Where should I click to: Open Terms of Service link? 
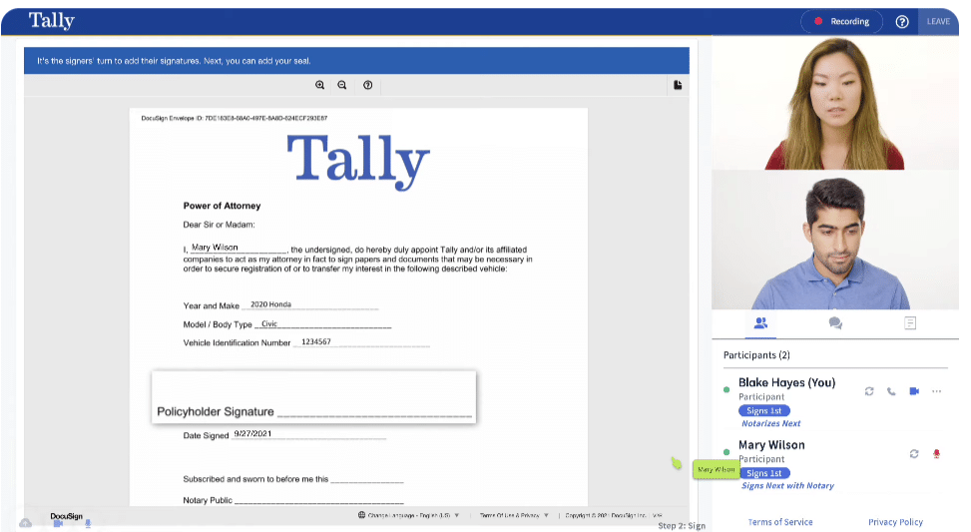[x=780, y=522]
